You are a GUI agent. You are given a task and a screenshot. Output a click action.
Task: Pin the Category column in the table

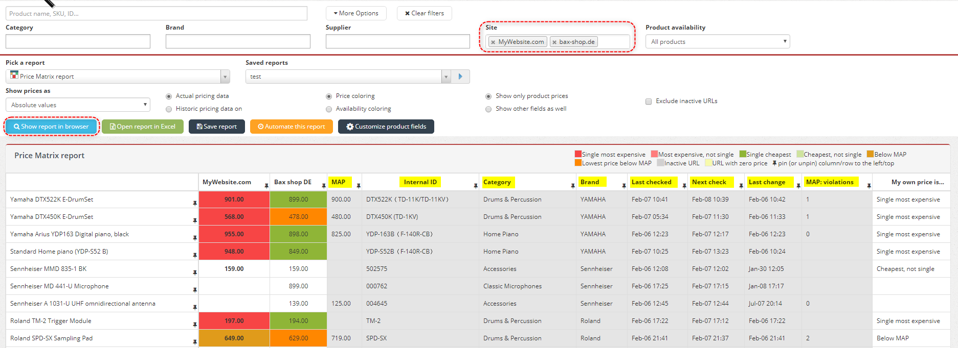(x=573, y=186)
